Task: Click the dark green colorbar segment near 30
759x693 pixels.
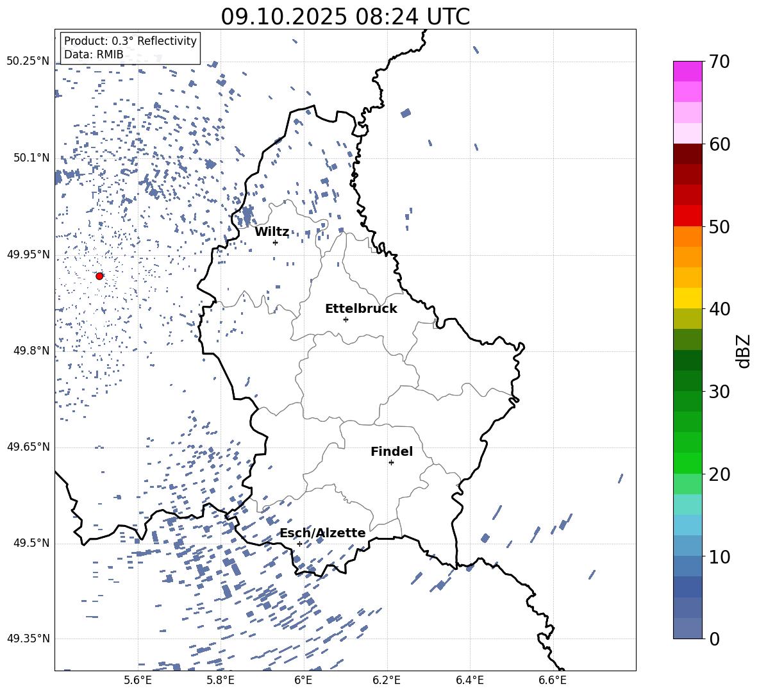Action: pos(687,381)
